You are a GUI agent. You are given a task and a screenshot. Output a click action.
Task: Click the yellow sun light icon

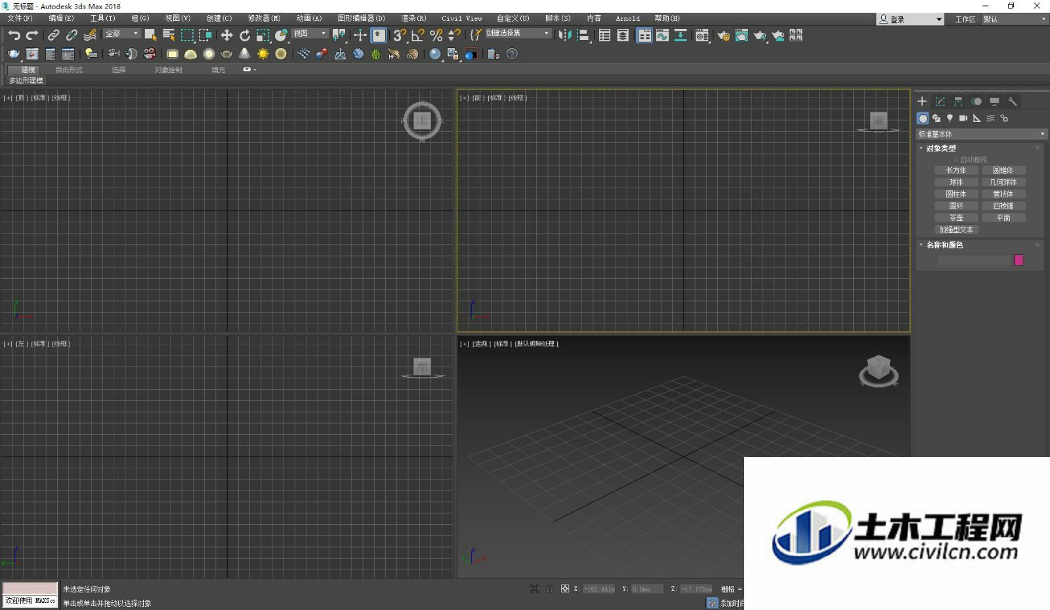tap(263, 54)
